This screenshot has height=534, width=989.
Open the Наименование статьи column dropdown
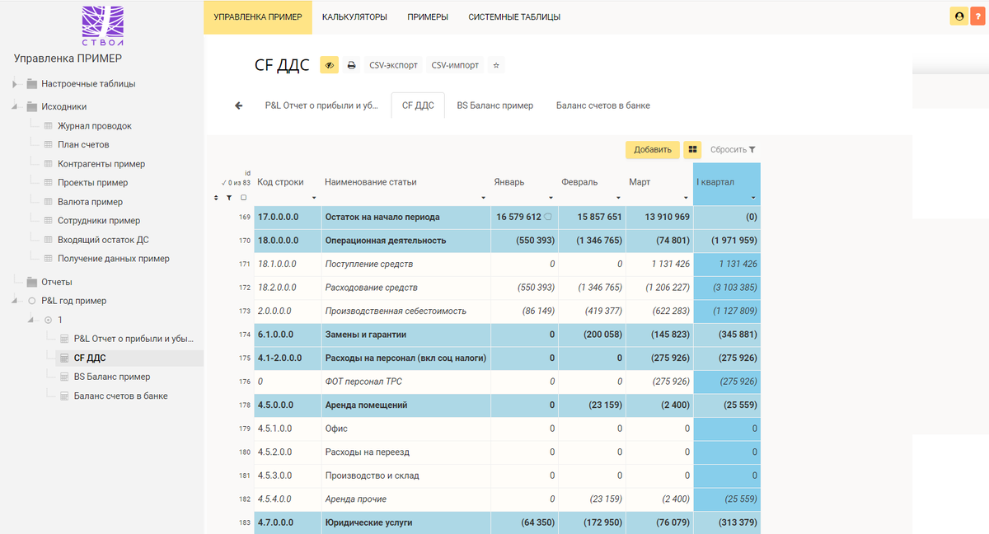(484, 199)
